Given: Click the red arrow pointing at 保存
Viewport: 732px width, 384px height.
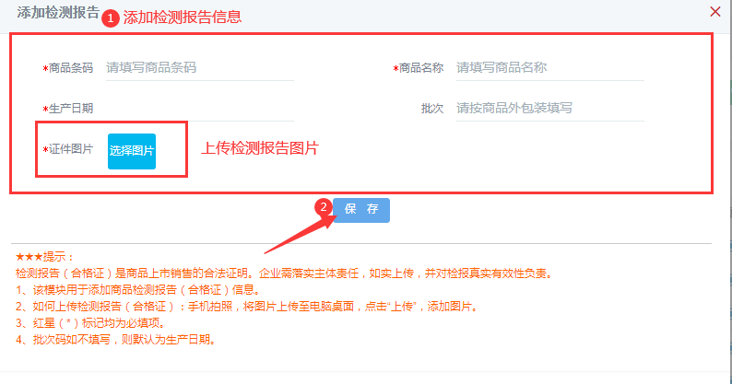Looking at the screenshot, I should click(x=300, y=235).
